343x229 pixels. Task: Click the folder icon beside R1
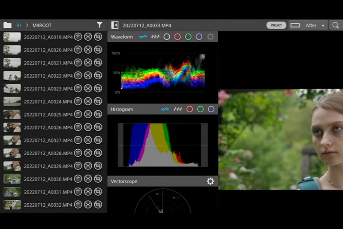7,25
